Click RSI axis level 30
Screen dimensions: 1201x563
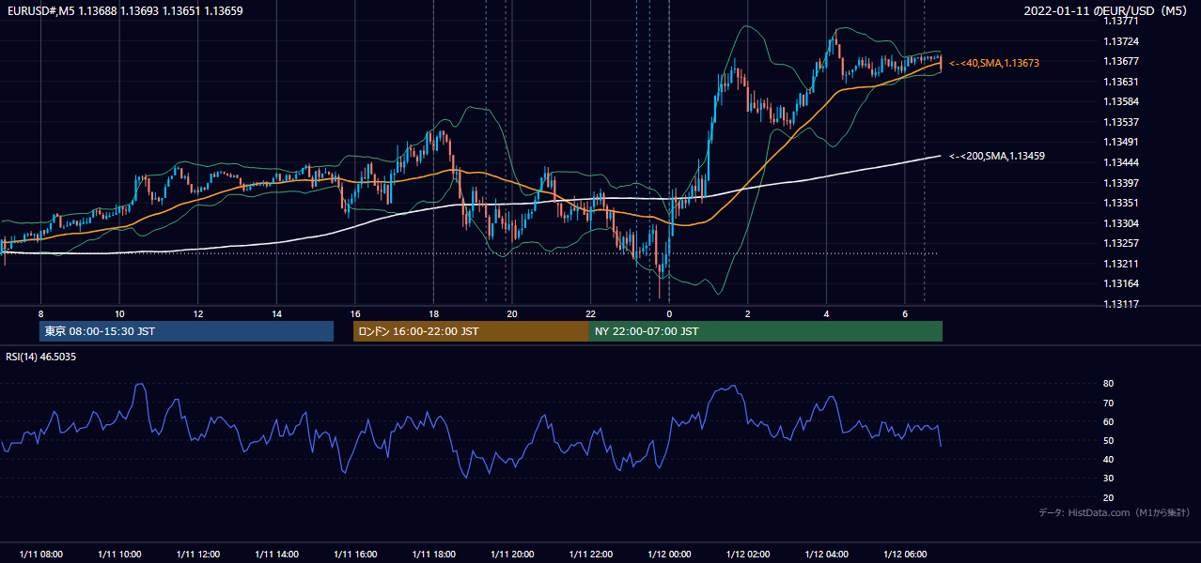[x=1109, y=479]
